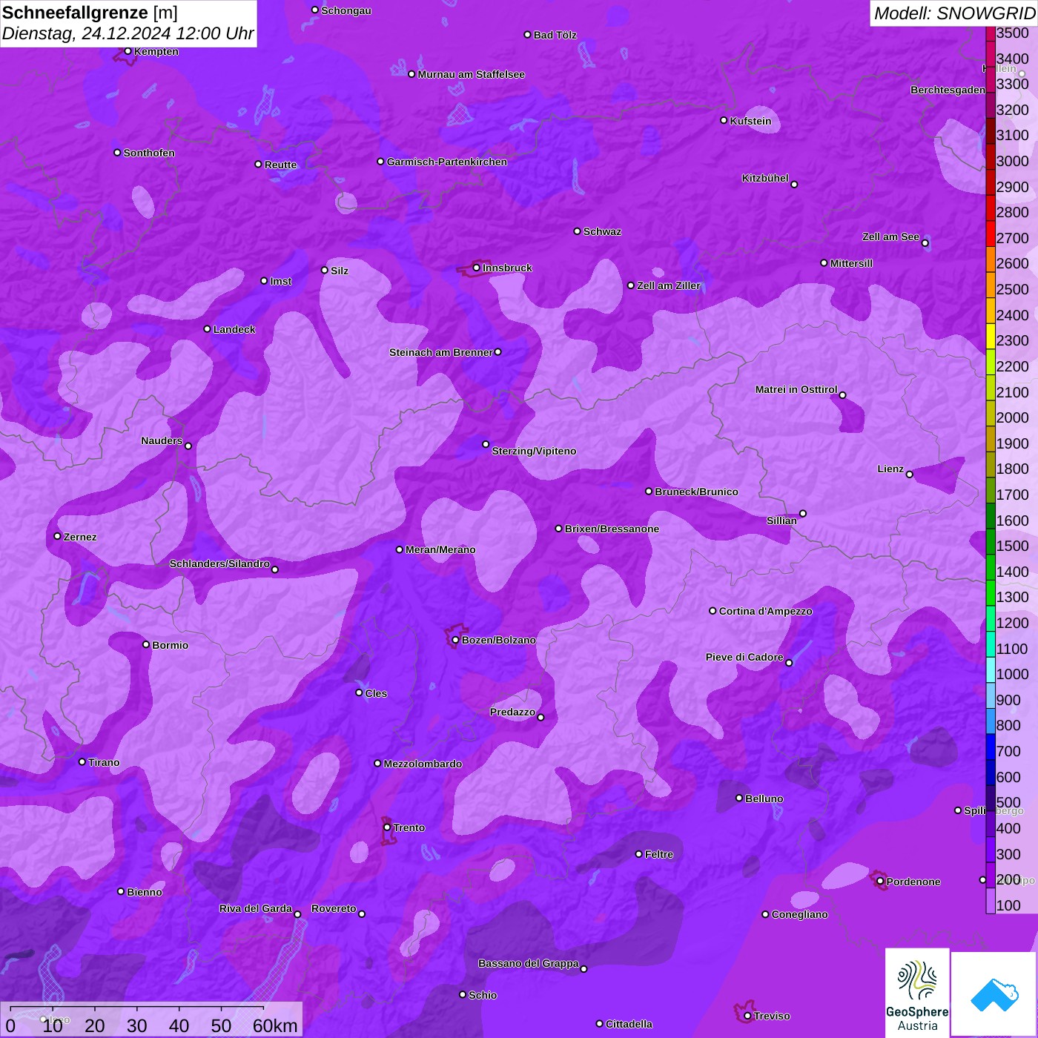Click the 'Mezzolombardo' label
The width and height of the screenshot is (1038, 1038).
423,764
